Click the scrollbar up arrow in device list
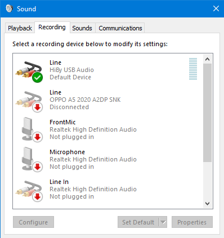Image resolution: width=224 pixels, height=238 pixels. (207, 59)
